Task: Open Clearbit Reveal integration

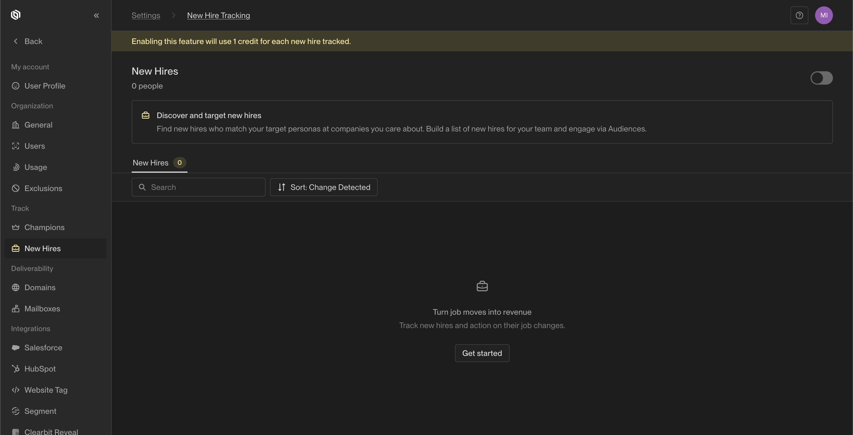Action: pyautogui.click(x=56, y=431)
